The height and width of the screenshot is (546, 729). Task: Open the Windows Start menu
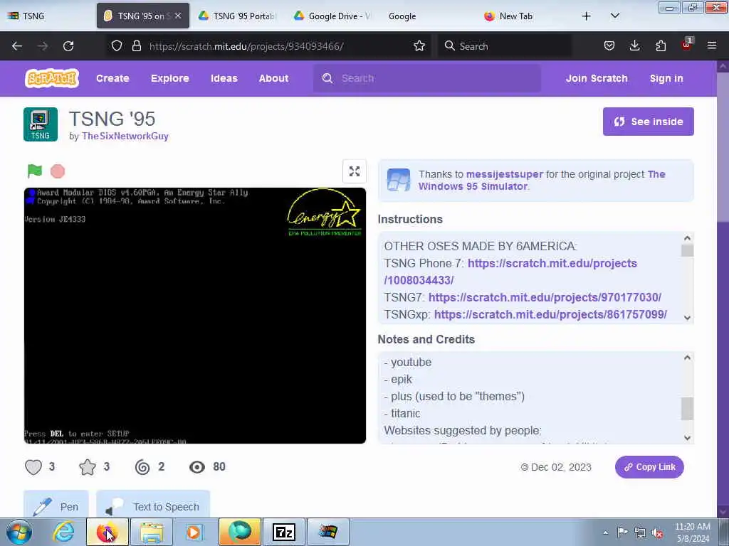pyautogui.click(x=19, y=532)
